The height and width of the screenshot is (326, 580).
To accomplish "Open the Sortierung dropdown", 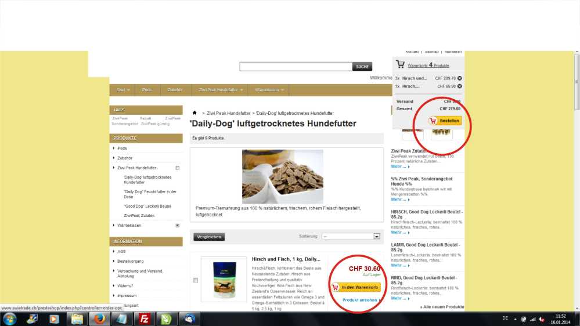I will pyautogui.click(x=351, y=236).
